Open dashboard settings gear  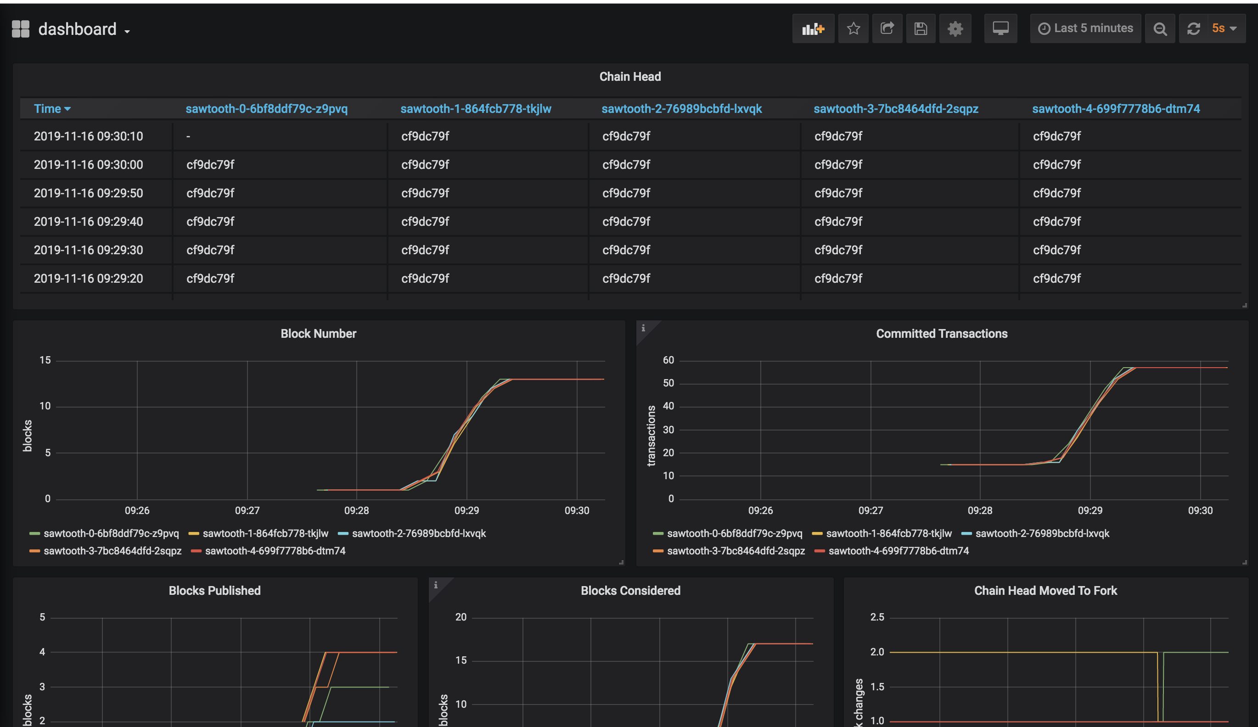point(955,29)
